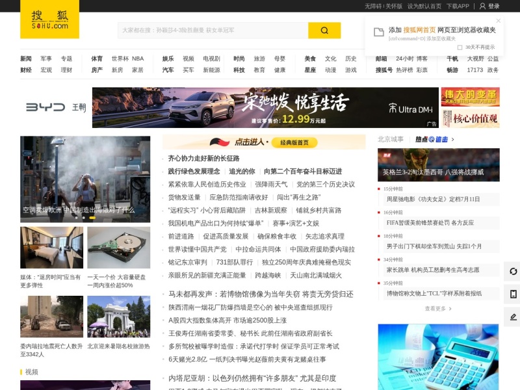
Task: Check the 30天不再提示 checkbox
Action: 460,47
